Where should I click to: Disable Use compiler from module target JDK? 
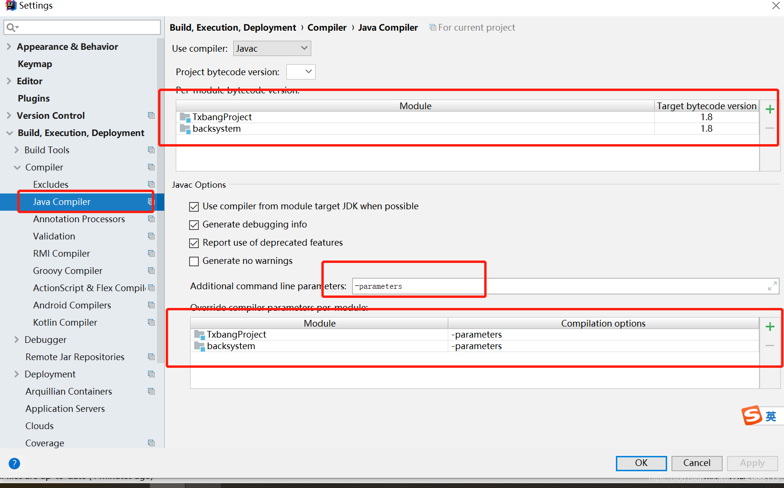194,206
